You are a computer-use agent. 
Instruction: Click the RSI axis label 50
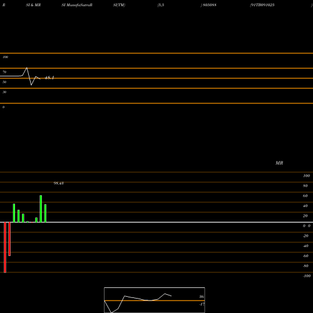point(4,82)
